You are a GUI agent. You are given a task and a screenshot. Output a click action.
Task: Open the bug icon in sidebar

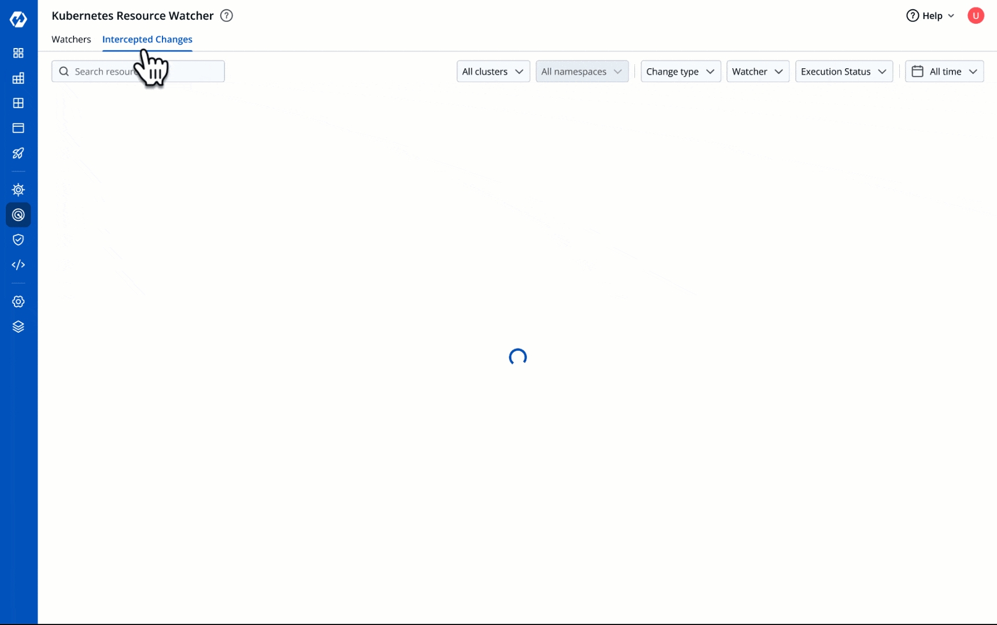[19, 190]
